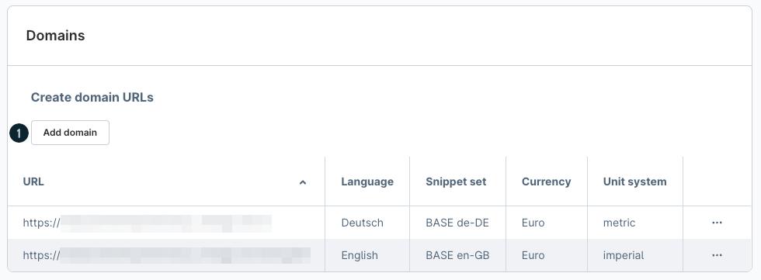Click the Euro cell in the English row
Viewport: 761px width, 280px height.
click(533, 255)
